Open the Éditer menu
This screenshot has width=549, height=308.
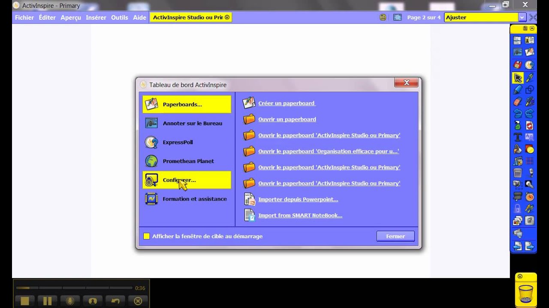coord(47,18)
